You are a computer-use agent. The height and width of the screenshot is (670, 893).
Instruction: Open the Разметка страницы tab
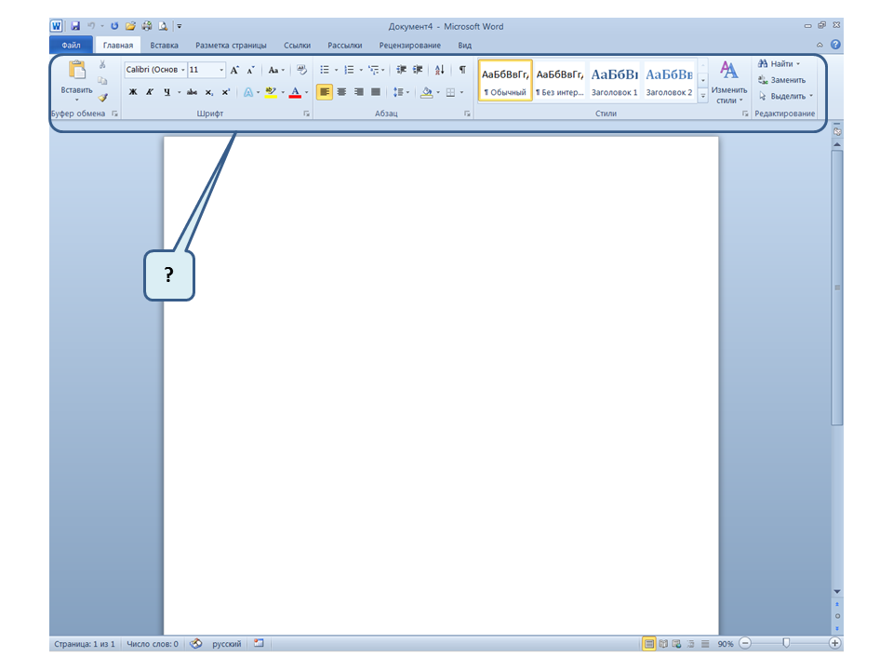coord(231,45)
